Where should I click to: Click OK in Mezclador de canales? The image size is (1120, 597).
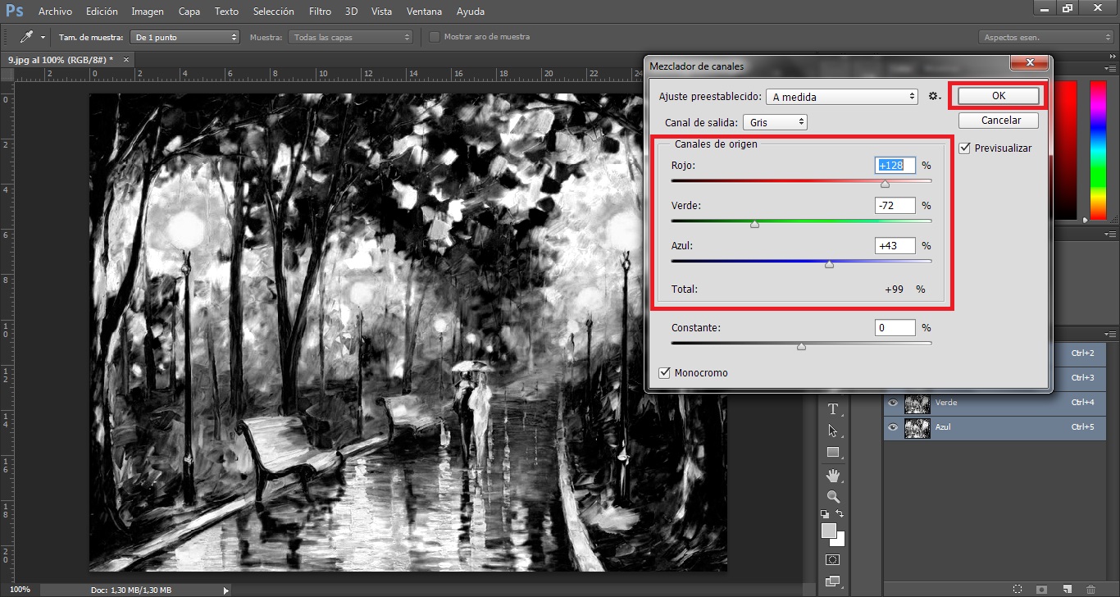(998, 96)
